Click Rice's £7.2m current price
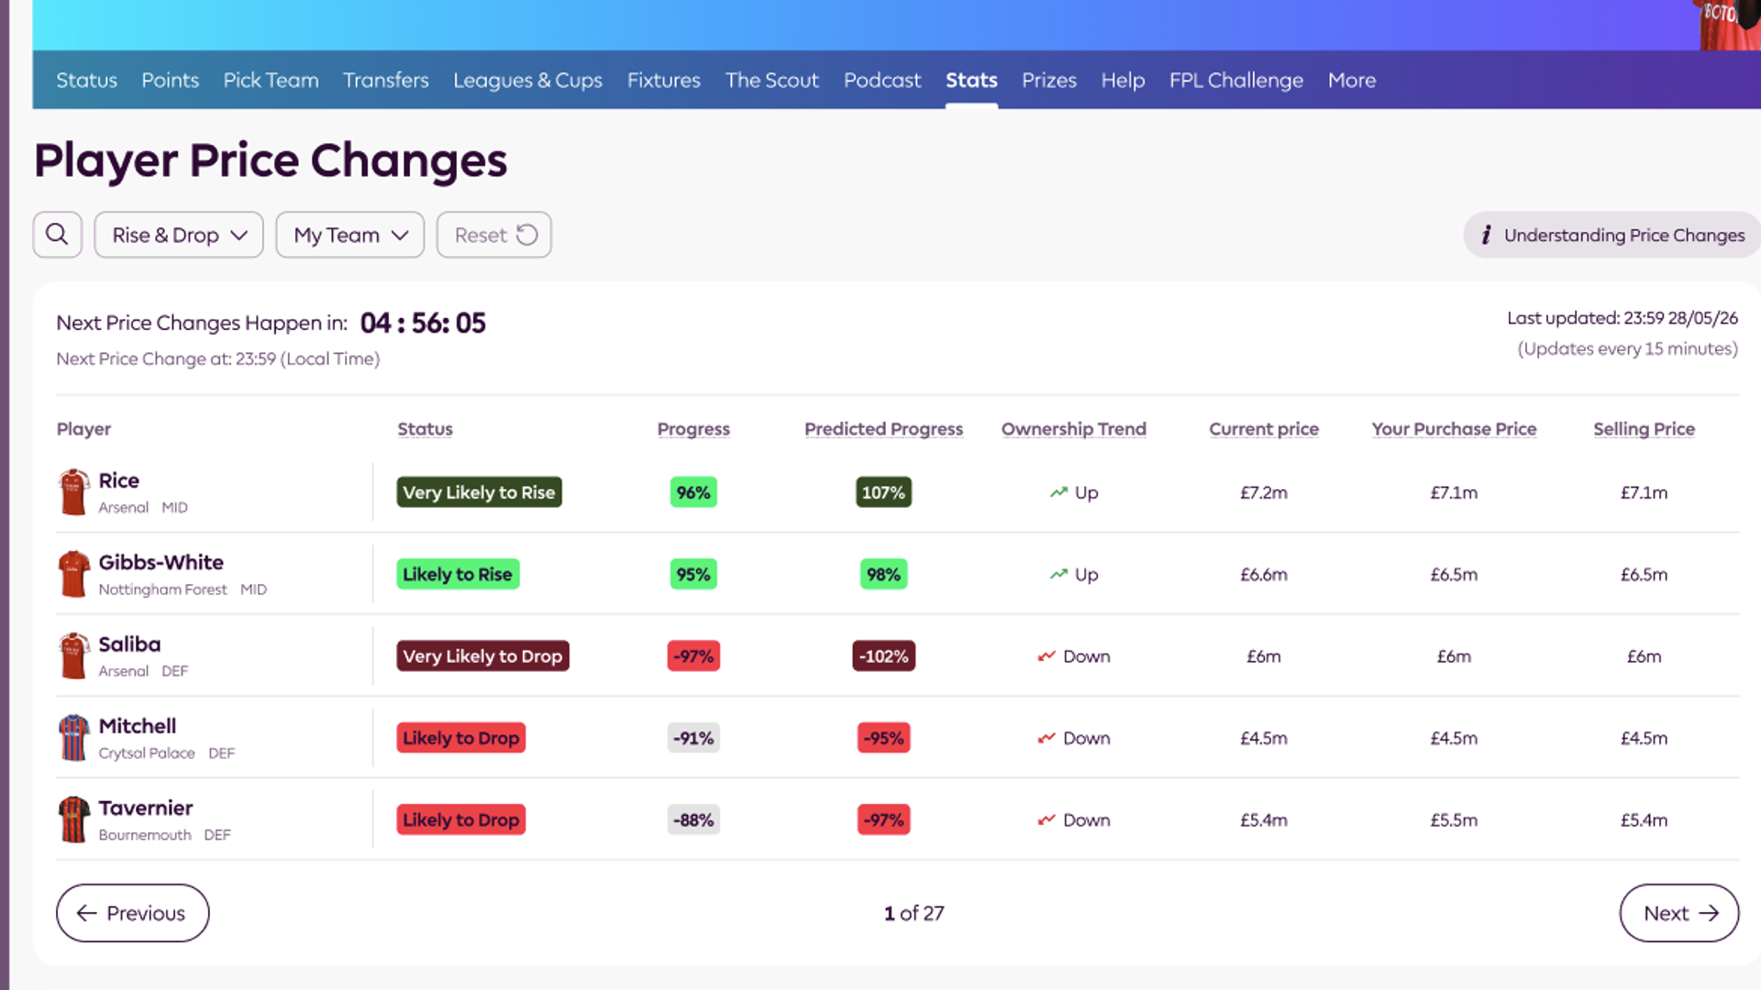This screenshot has height=990, width=1761. click(1264, 492)
